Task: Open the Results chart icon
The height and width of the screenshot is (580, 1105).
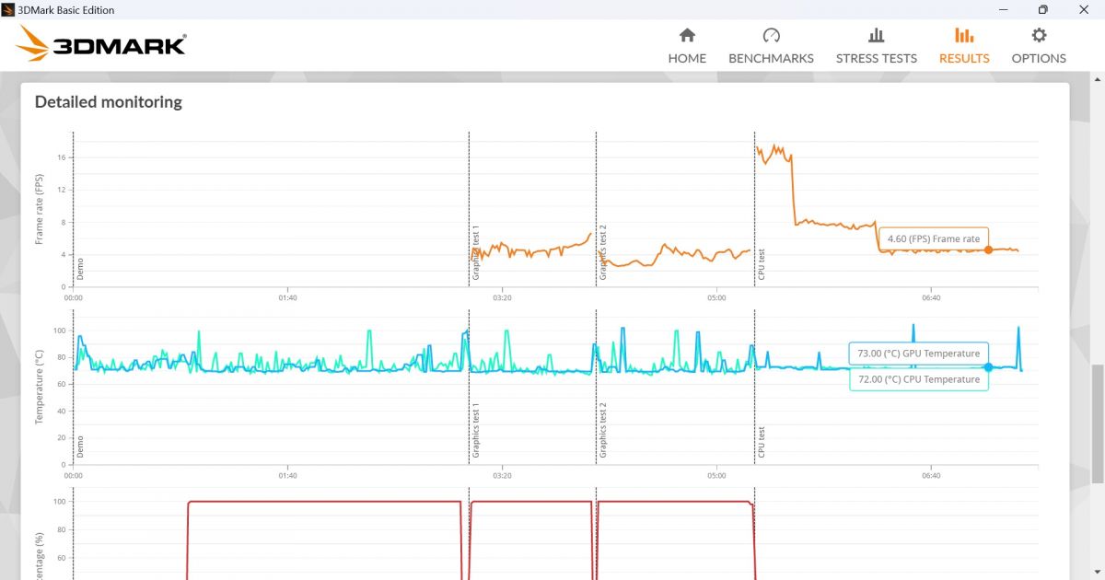Action: pos(964,35)
